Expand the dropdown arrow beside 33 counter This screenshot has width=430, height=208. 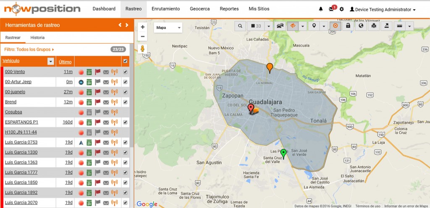click(x=269, y=26)
